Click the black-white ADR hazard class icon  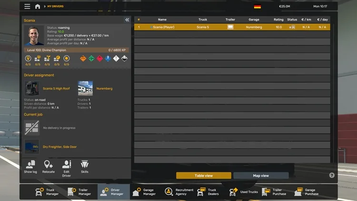point(124,59)
